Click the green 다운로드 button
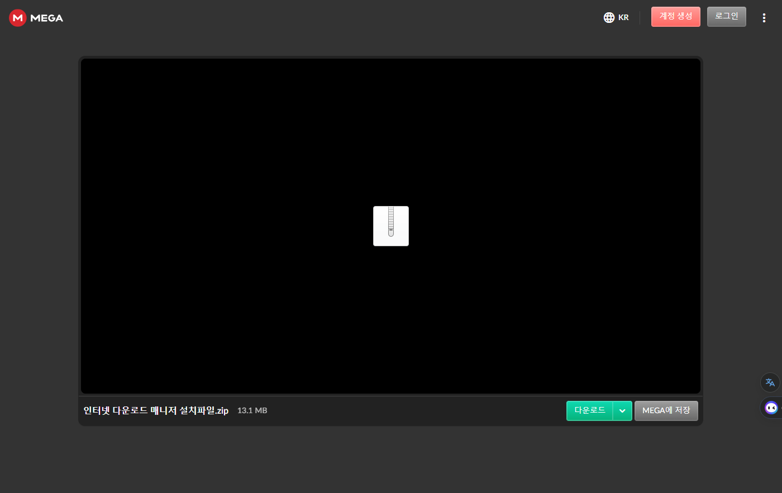The height and width of the screenshot is (493, 782). pyautogui.click(x=590, y=410)
